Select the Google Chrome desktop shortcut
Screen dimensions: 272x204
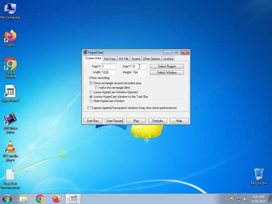click(x=10, y=68)
